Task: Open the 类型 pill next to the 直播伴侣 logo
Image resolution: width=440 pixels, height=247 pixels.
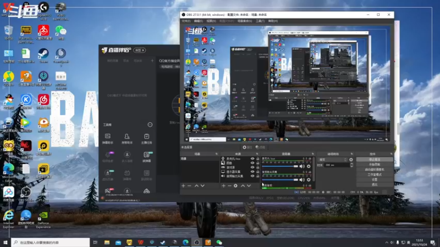Action: click(140, 50)
